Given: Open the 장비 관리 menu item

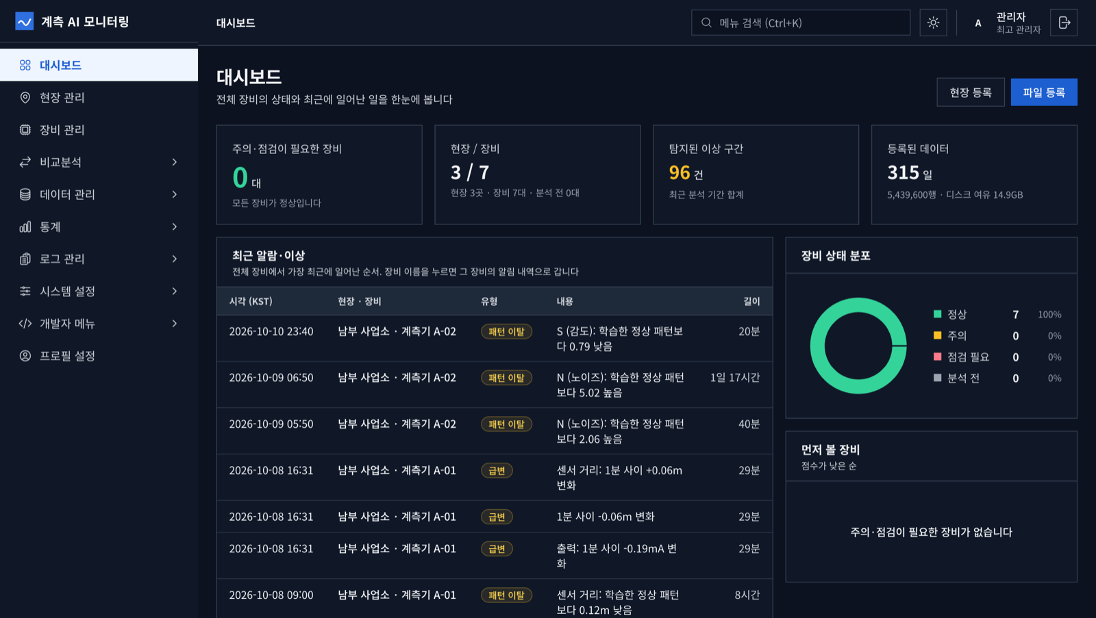Looking at the screenshot, I should coord(99,129).
